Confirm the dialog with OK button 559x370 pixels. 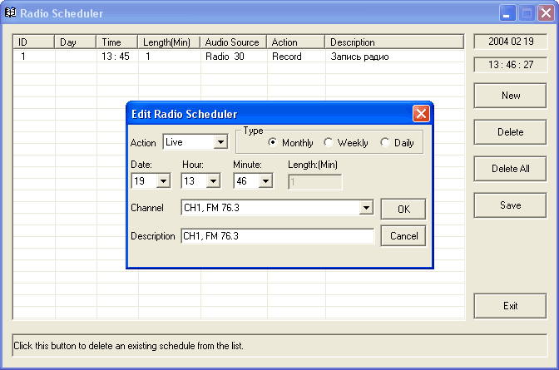pyautogui.click(x=403, y=210)
